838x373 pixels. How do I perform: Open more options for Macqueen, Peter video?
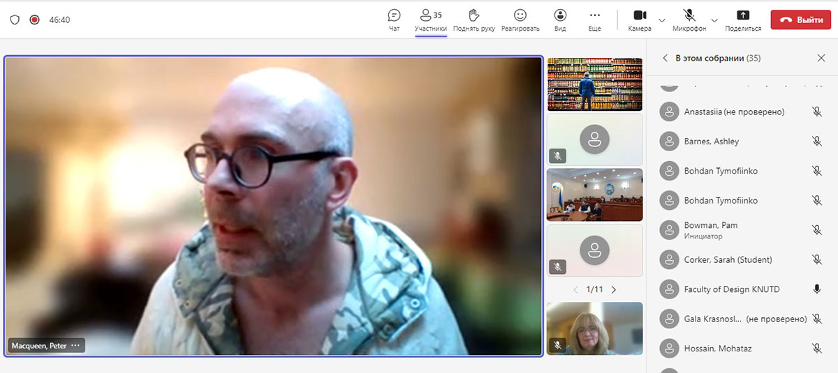[75, 345]
